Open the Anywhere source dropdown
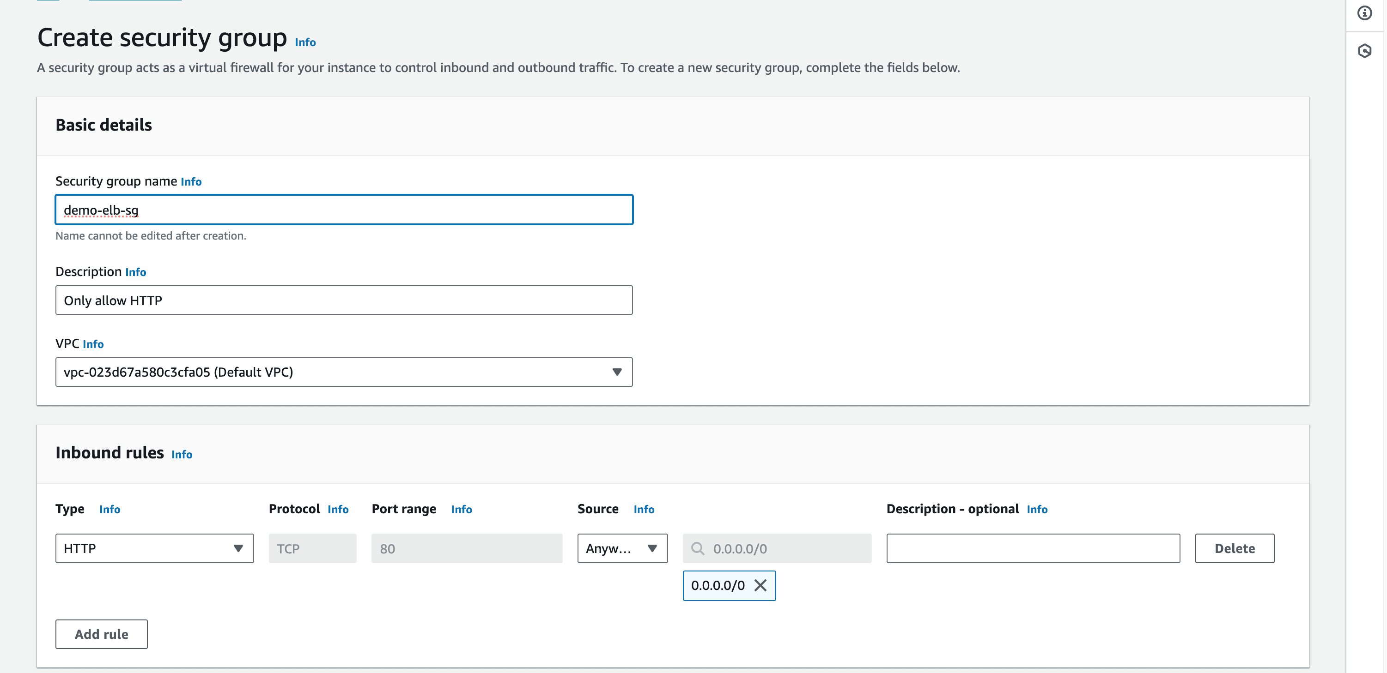 (x=622, y=548)
